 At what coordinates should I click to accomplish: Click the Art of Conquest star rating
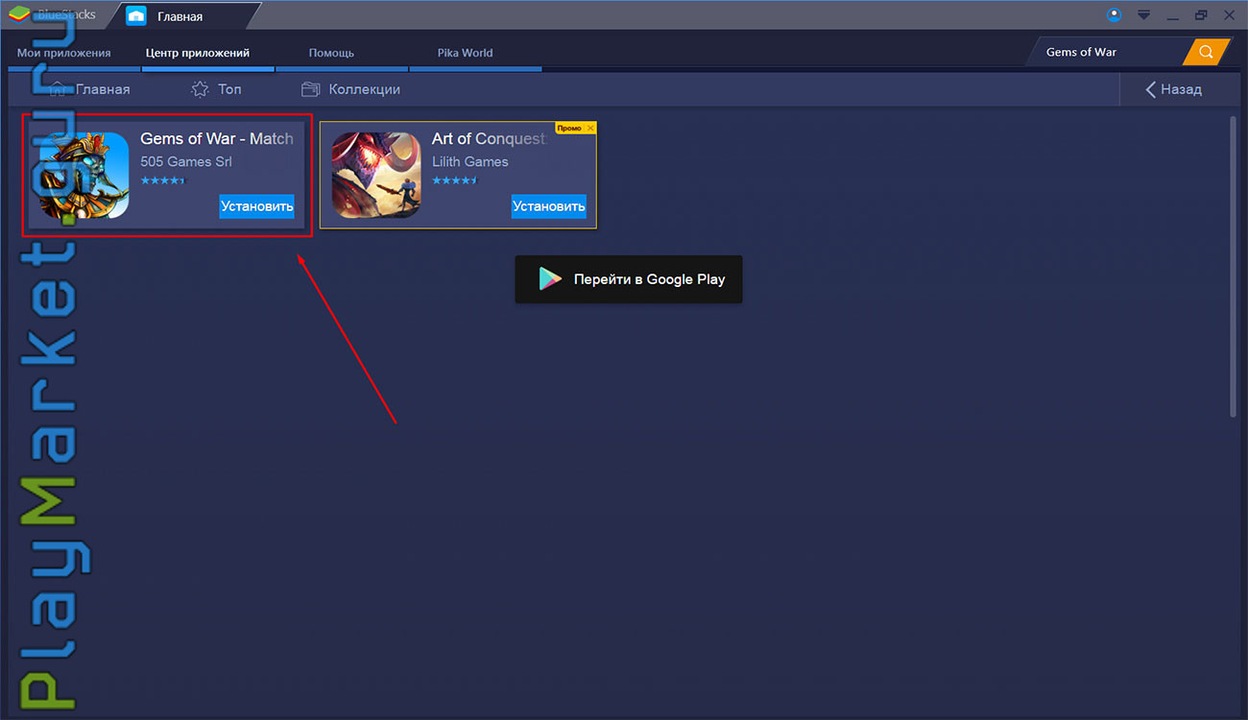(x=454, y=180)
